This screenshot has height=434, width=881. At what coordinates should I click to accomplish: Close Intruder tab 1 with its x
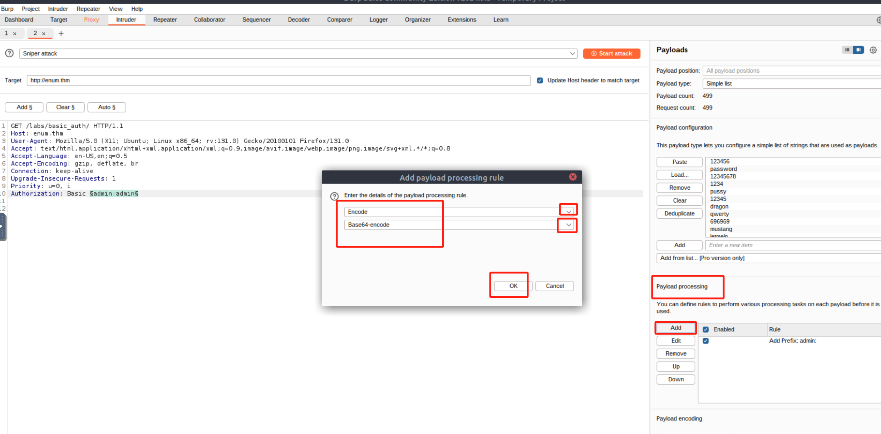(x=15, y=34)
